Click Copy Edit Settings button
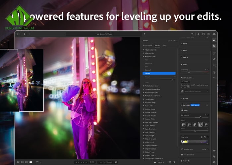232x165 pixels. point(105,162)
